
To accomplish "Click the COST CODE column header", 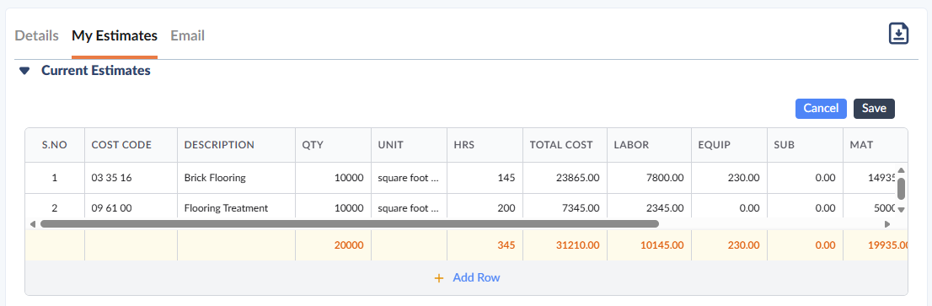I will coord(131,145).
